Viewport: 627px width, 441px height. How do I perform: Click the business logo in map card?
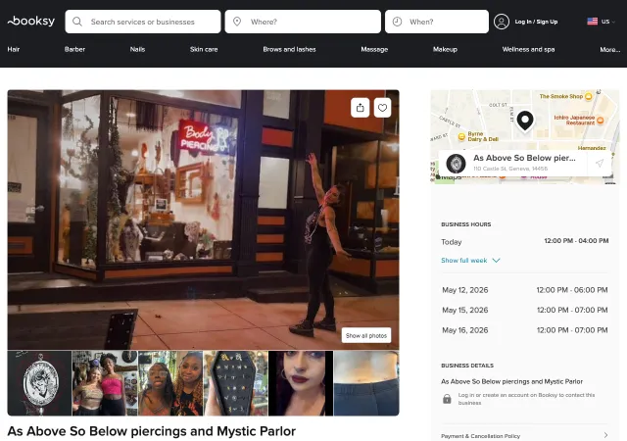[x=456, y=164]
